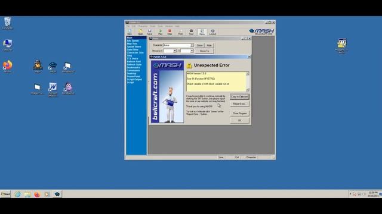Close the Unexpected Error dialog
Screen dimensions: 382x214
[249, 57]
